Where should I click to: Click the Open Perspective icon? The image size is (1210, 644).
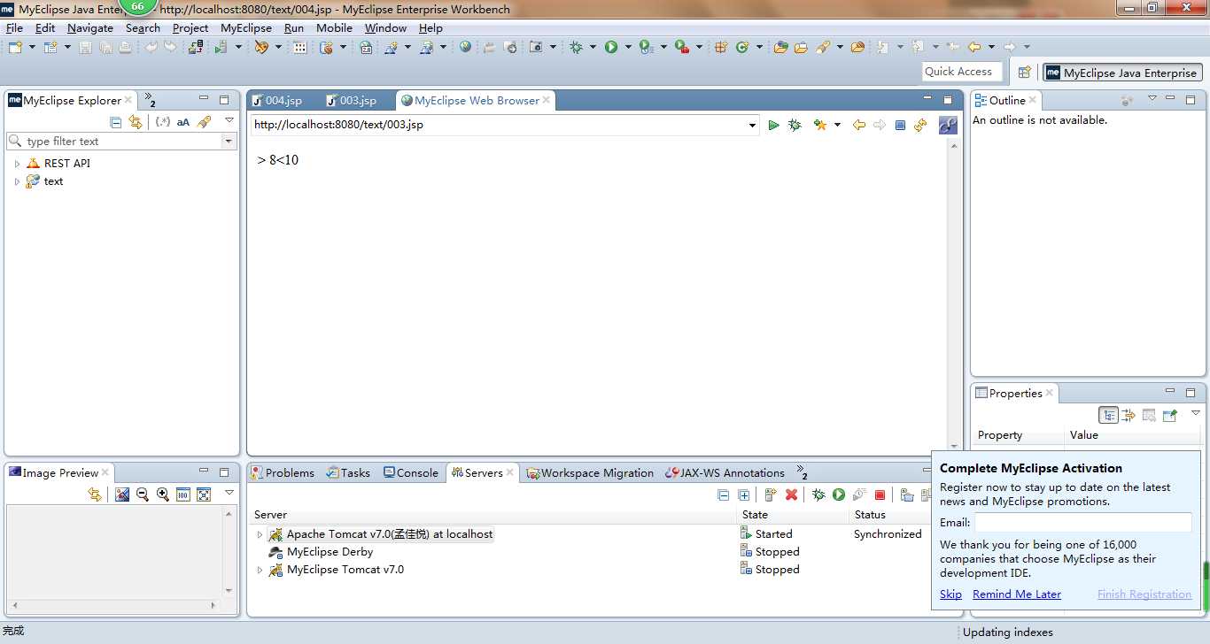1025,73
